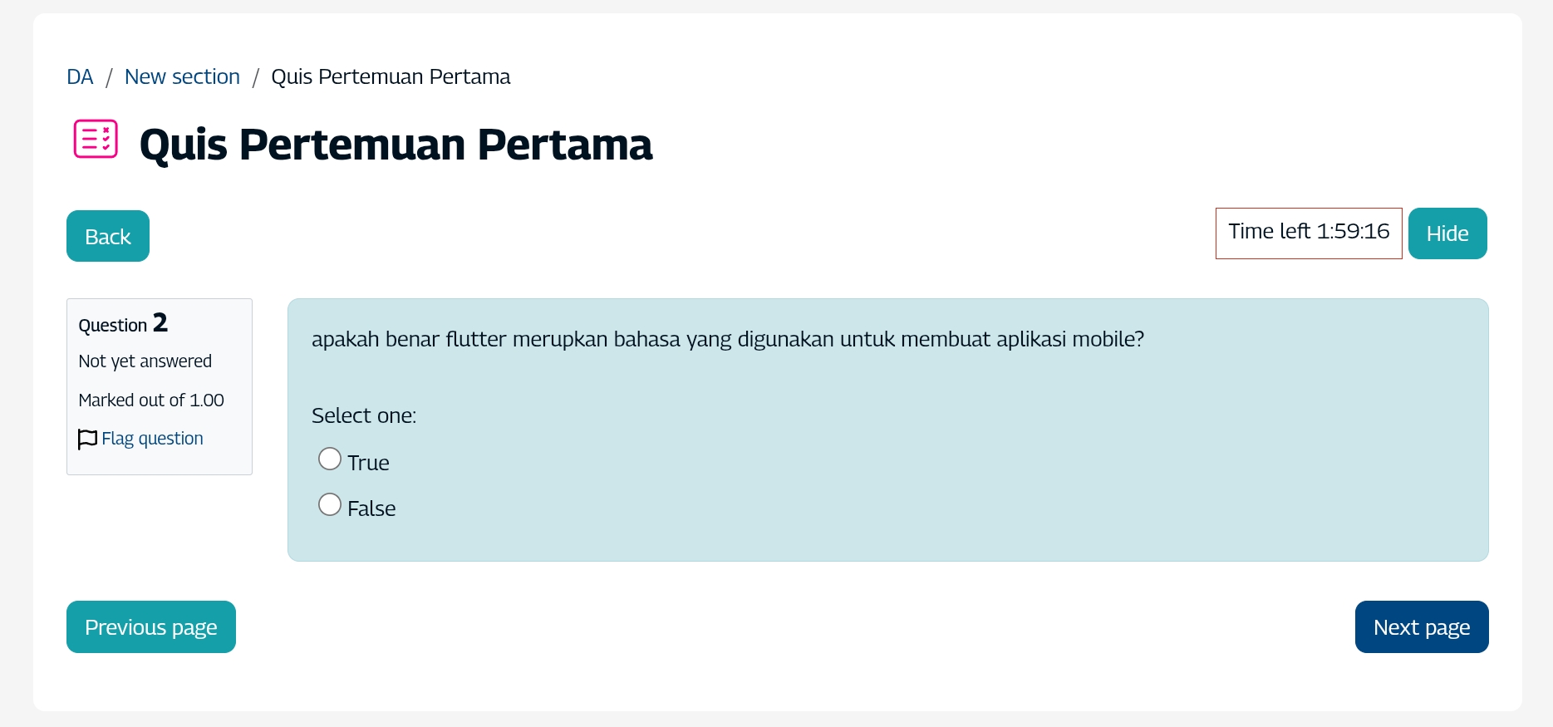1553x727 pixels.
Task: Click the True answer label
Action: [368, 463]
